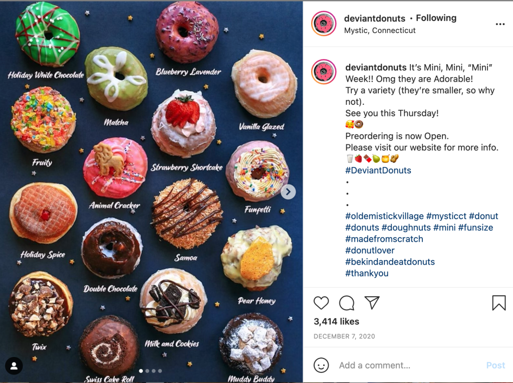513x383 pixels.
Task: Advance to next photo in carousel
Action: tap(288, 192)
